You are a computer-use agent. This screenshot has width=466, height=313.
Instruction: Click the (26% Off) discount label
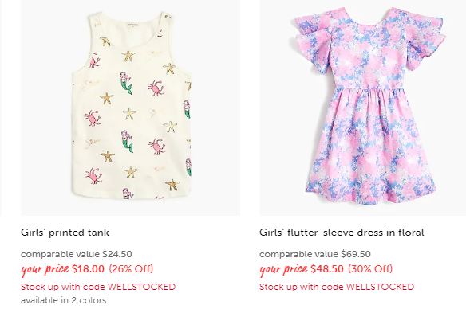[131, 269]
